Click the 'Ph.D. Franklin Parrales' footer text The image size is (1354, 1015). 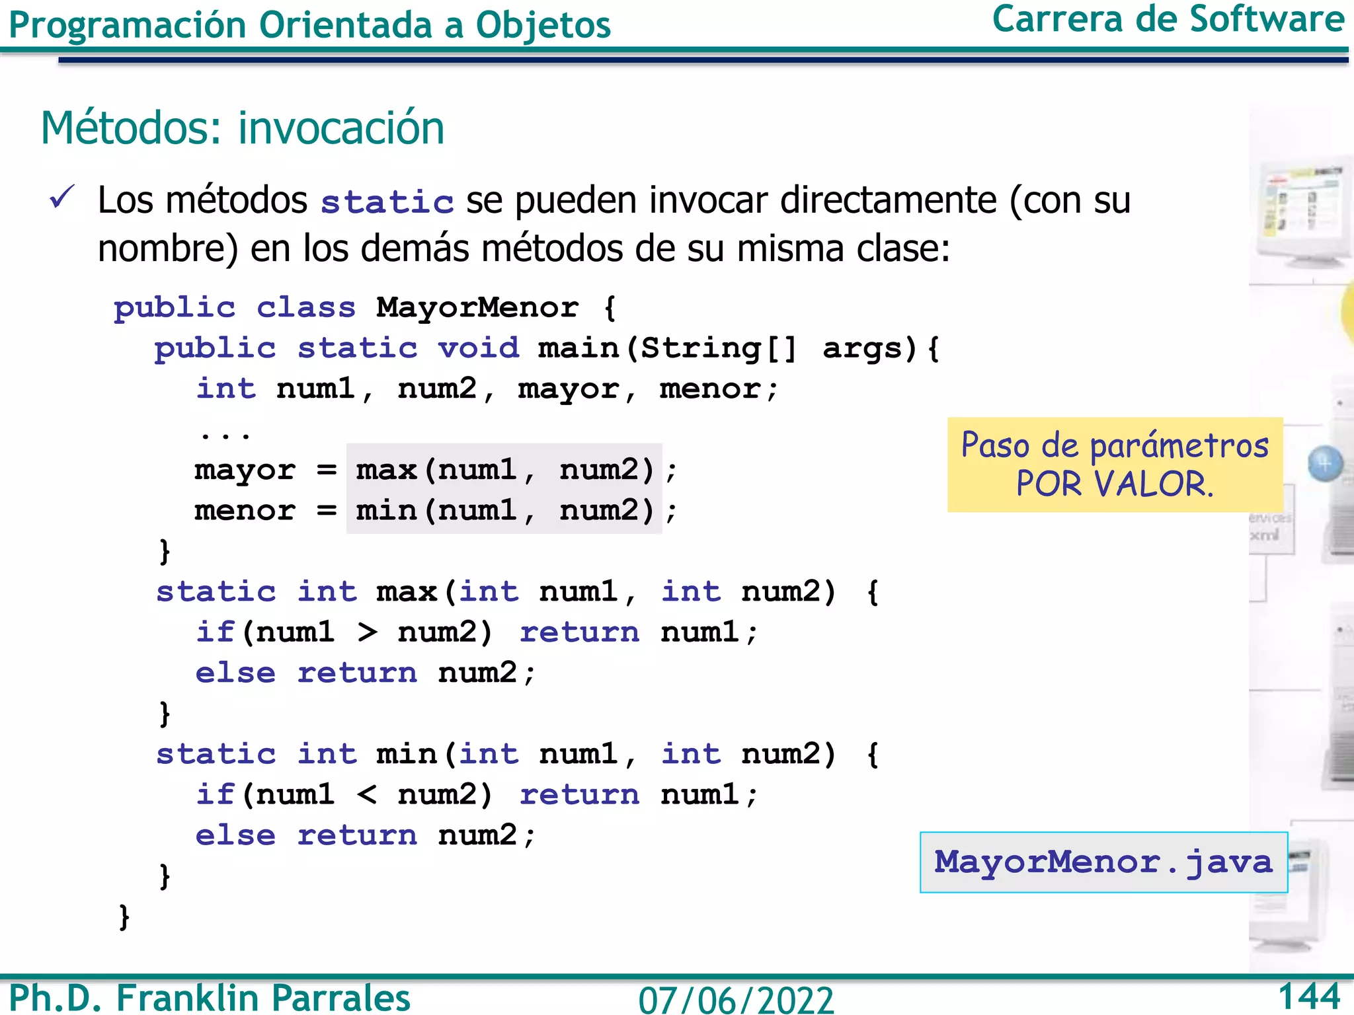point(210,997)
